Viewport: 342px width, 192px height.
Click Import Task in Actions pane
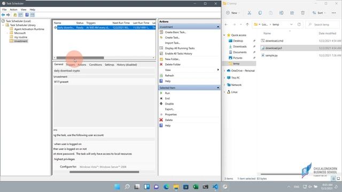pyautogui.click(x=172, y=43)
